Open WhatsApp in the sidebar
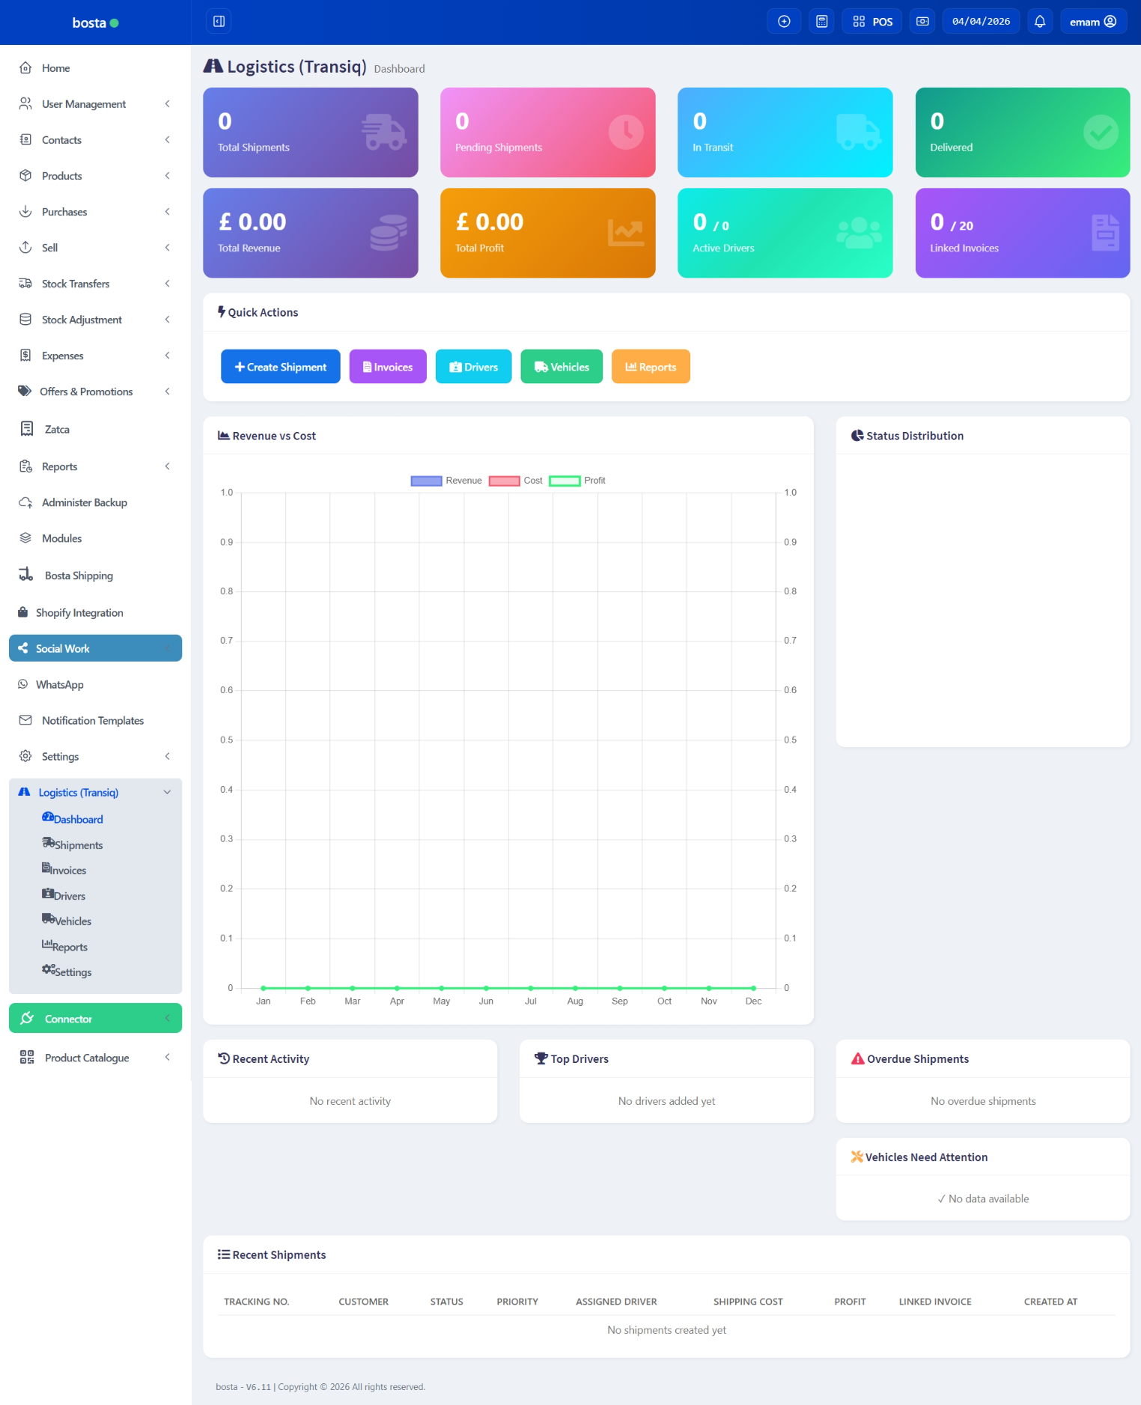Viewport: 1141px width, 1405px height. point(60,685)
